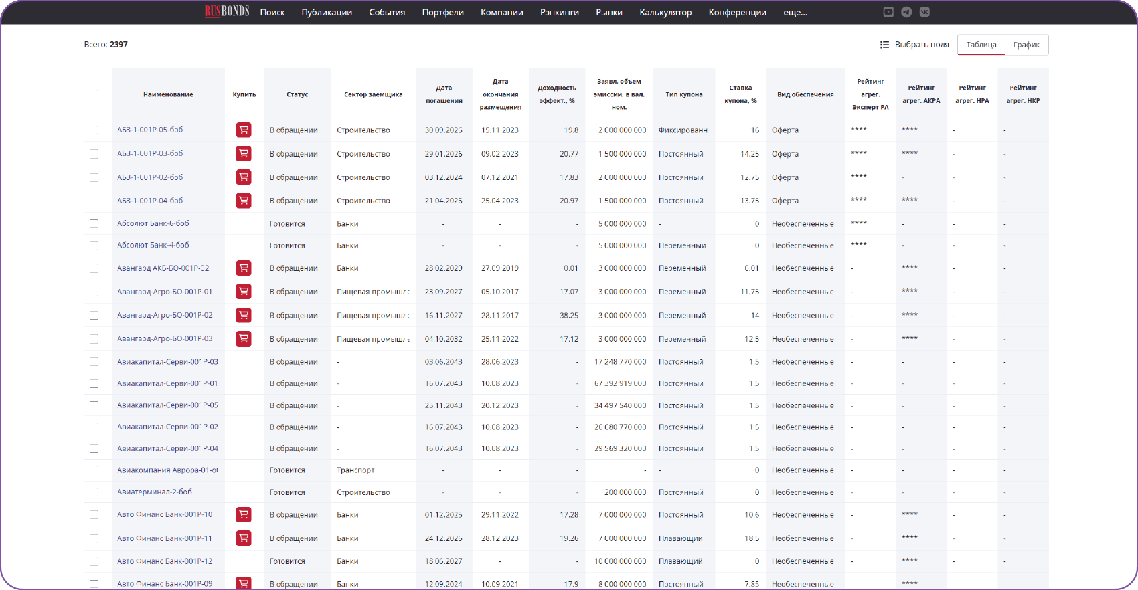Open the bond link Авангард-Агро-БО-001Р-01
The width and height of the screenshot is (1138, 590).
coord(165,292)
